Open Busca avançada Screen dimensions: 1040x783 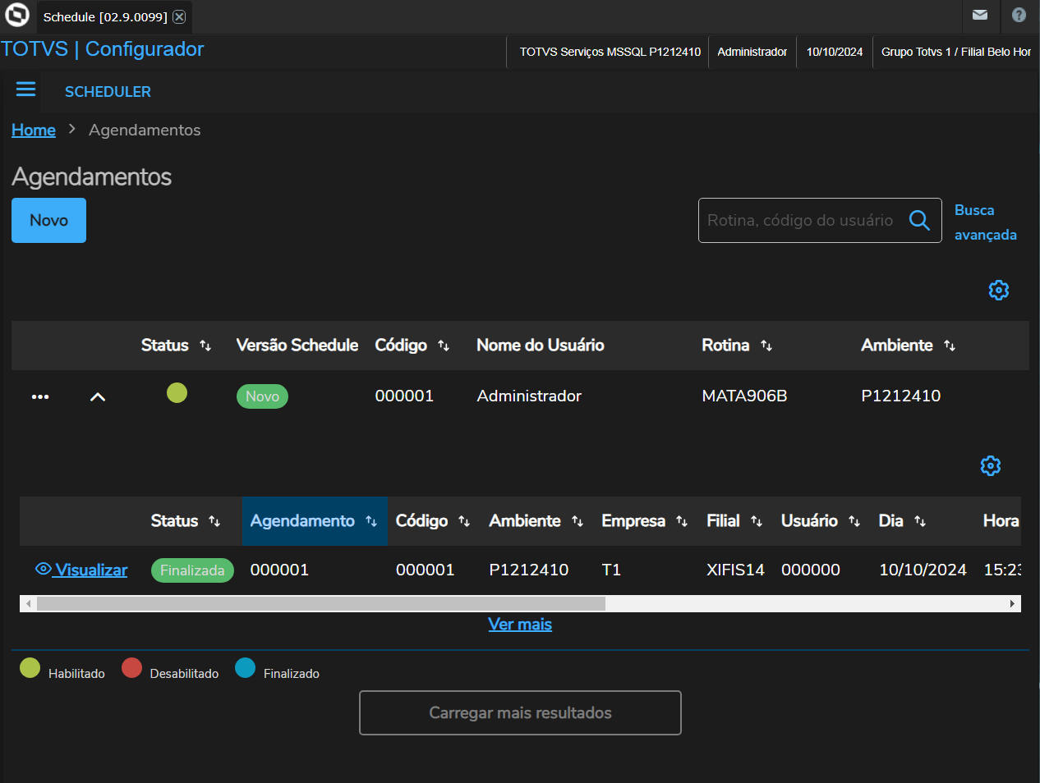(x=985, y=222)
